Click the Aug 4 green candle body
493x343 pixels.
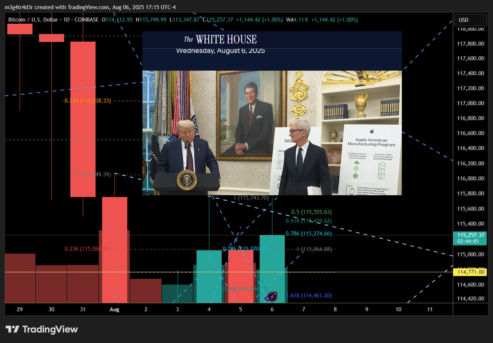[209, 277]
